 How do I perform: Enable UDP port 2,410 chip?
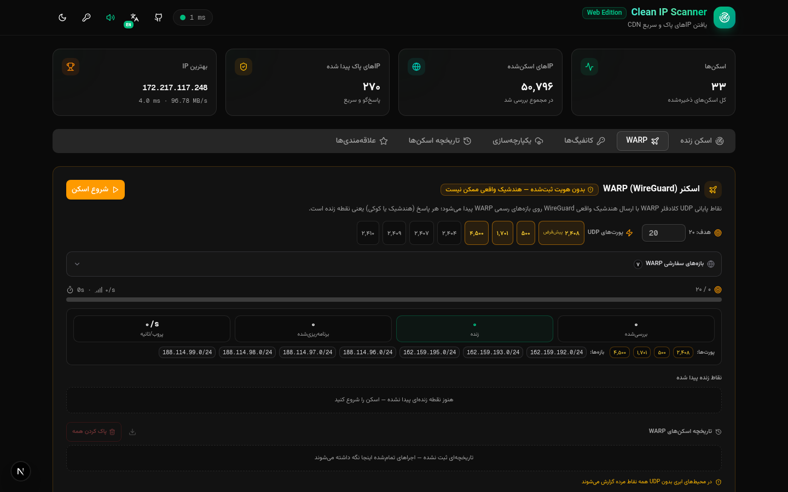[368, 233]
